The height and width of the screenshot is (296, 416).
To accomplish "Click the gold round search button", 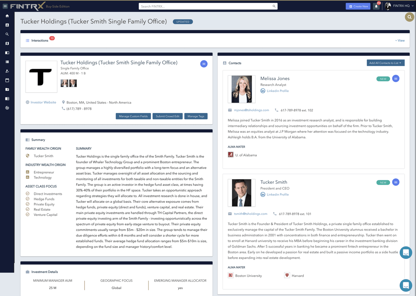I will tap(409, 17).
